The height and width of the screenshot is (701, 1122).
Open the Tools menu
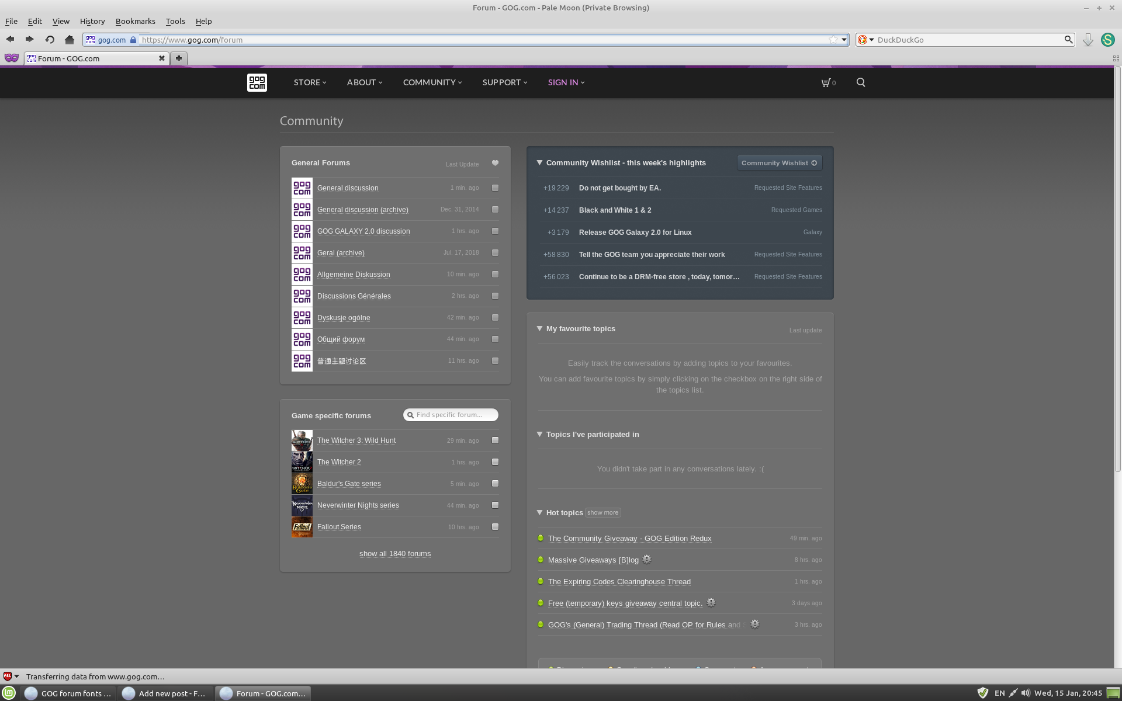click(x=175, y=21)
